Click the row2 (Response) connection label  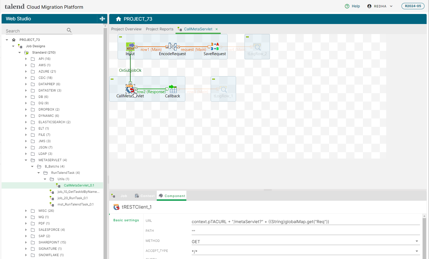[x=151, y=92]
